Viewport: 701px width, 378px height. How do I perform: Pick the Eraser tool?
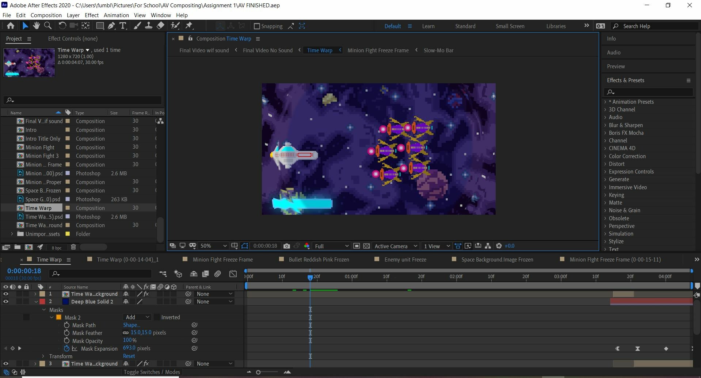[160, 26]
